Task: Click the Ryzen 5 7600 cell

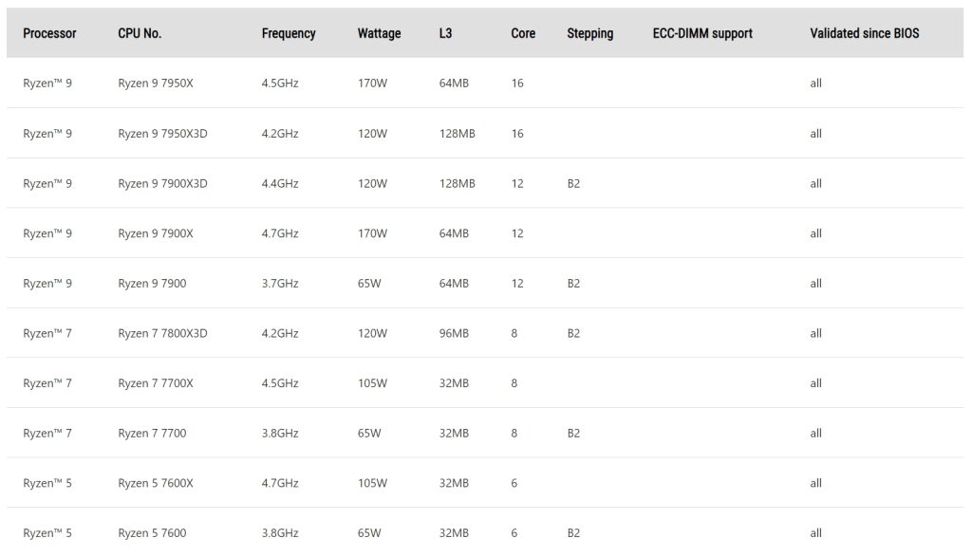Action: pos(152,533)
